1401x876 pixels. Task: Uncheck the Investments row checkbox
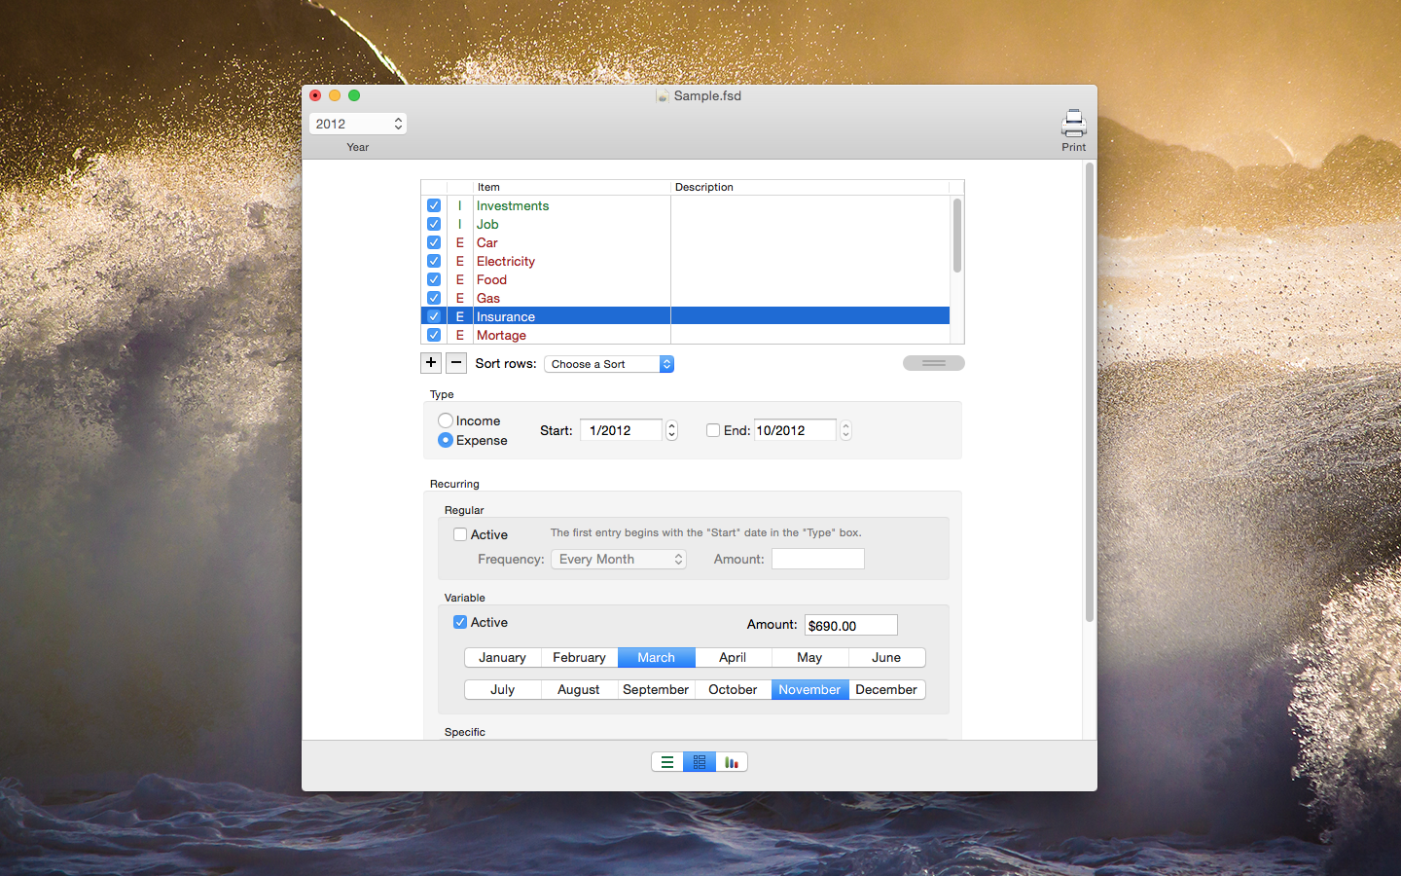(x=434, y=205)
